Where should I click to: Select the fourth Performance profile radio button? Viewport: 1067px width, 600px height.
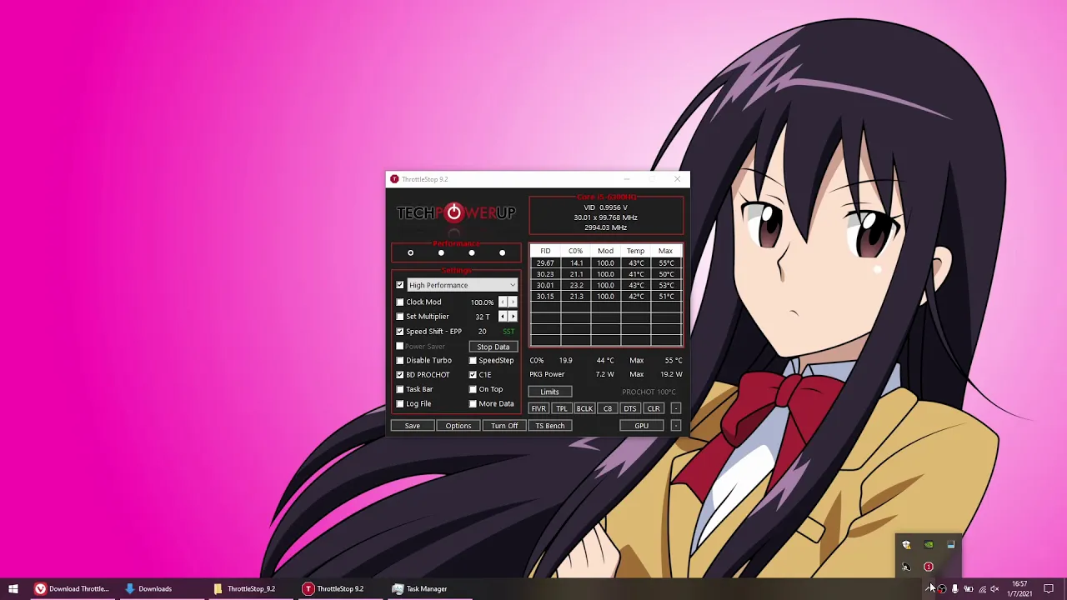click(x=502, y=252)
